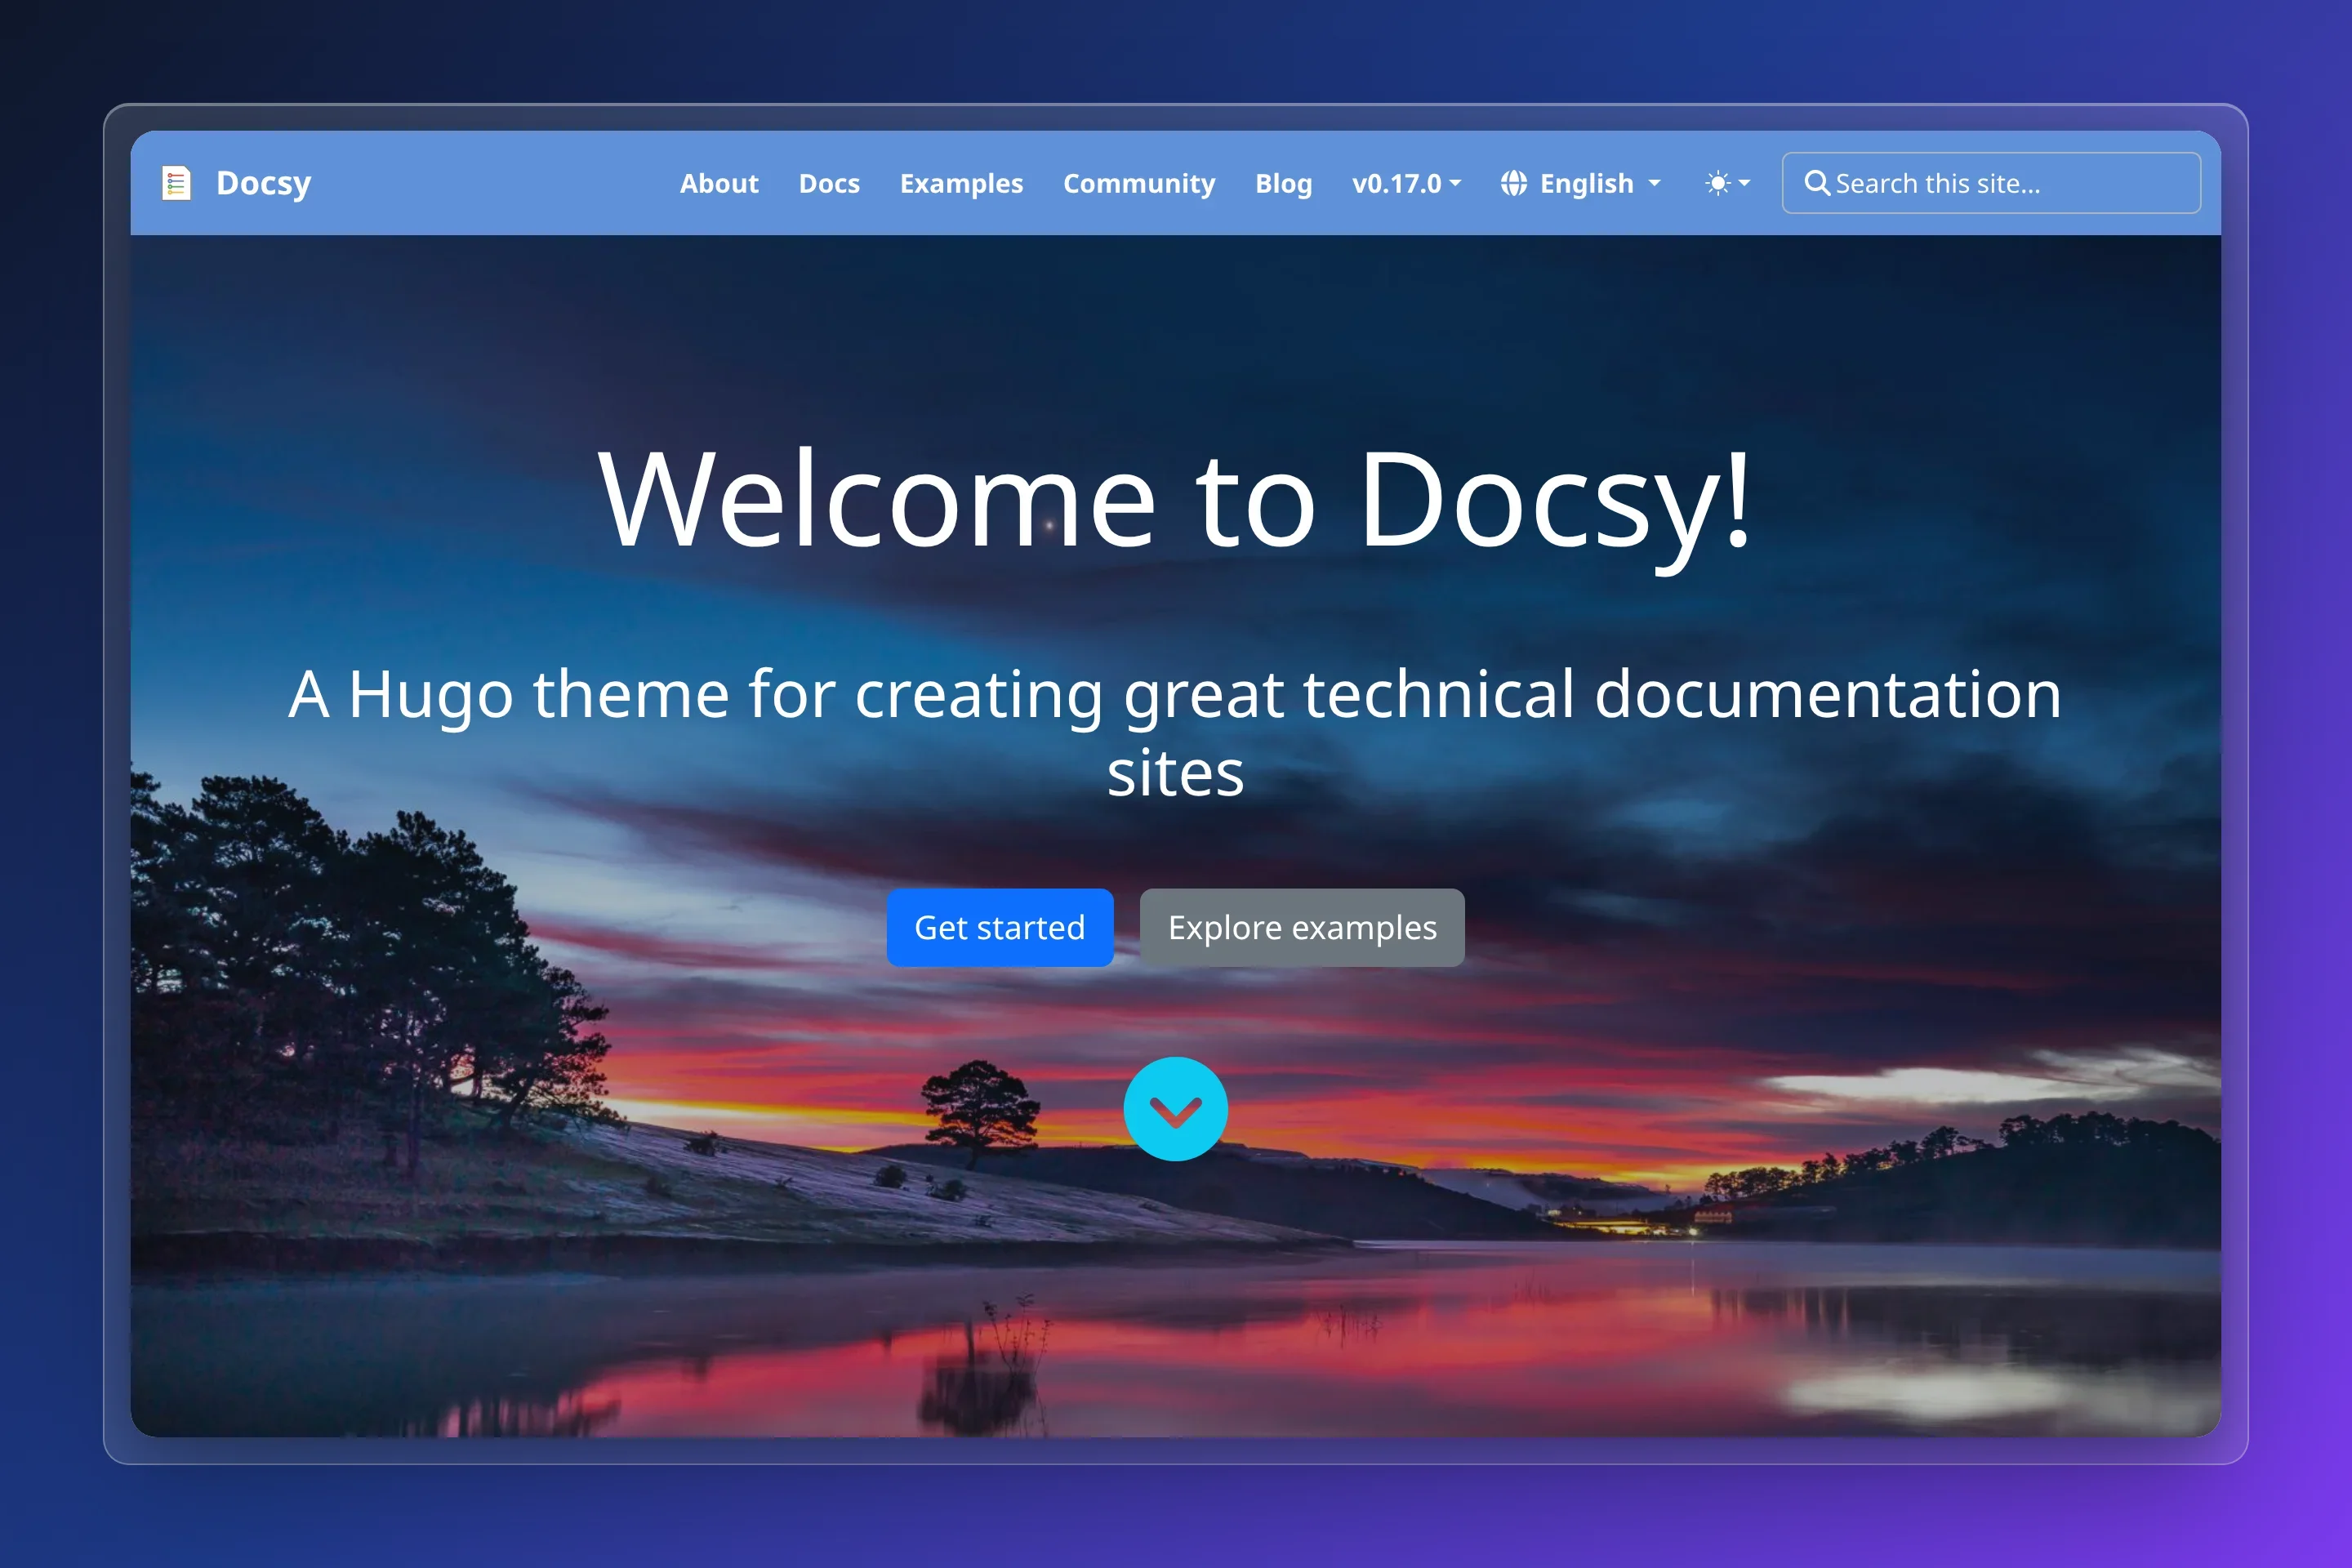Click the Explore examples button
This screenshot has width=2352, height=1568.
tap(1302, 927)
